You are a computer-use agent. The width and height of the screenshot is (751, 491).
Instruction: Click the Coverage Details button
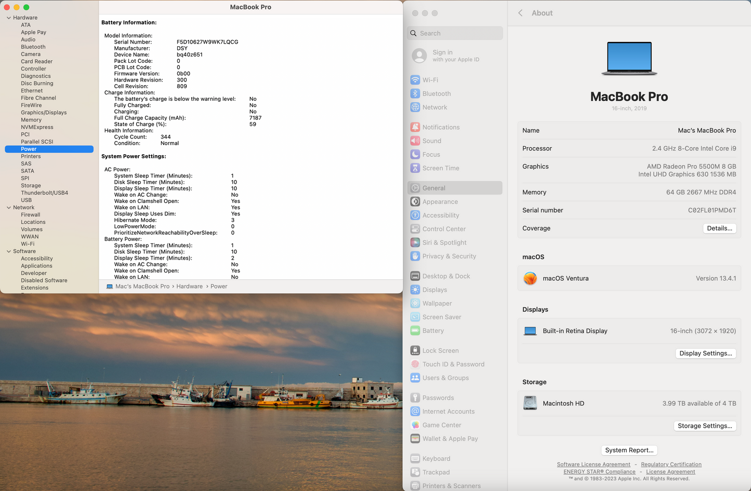[719, 228]
